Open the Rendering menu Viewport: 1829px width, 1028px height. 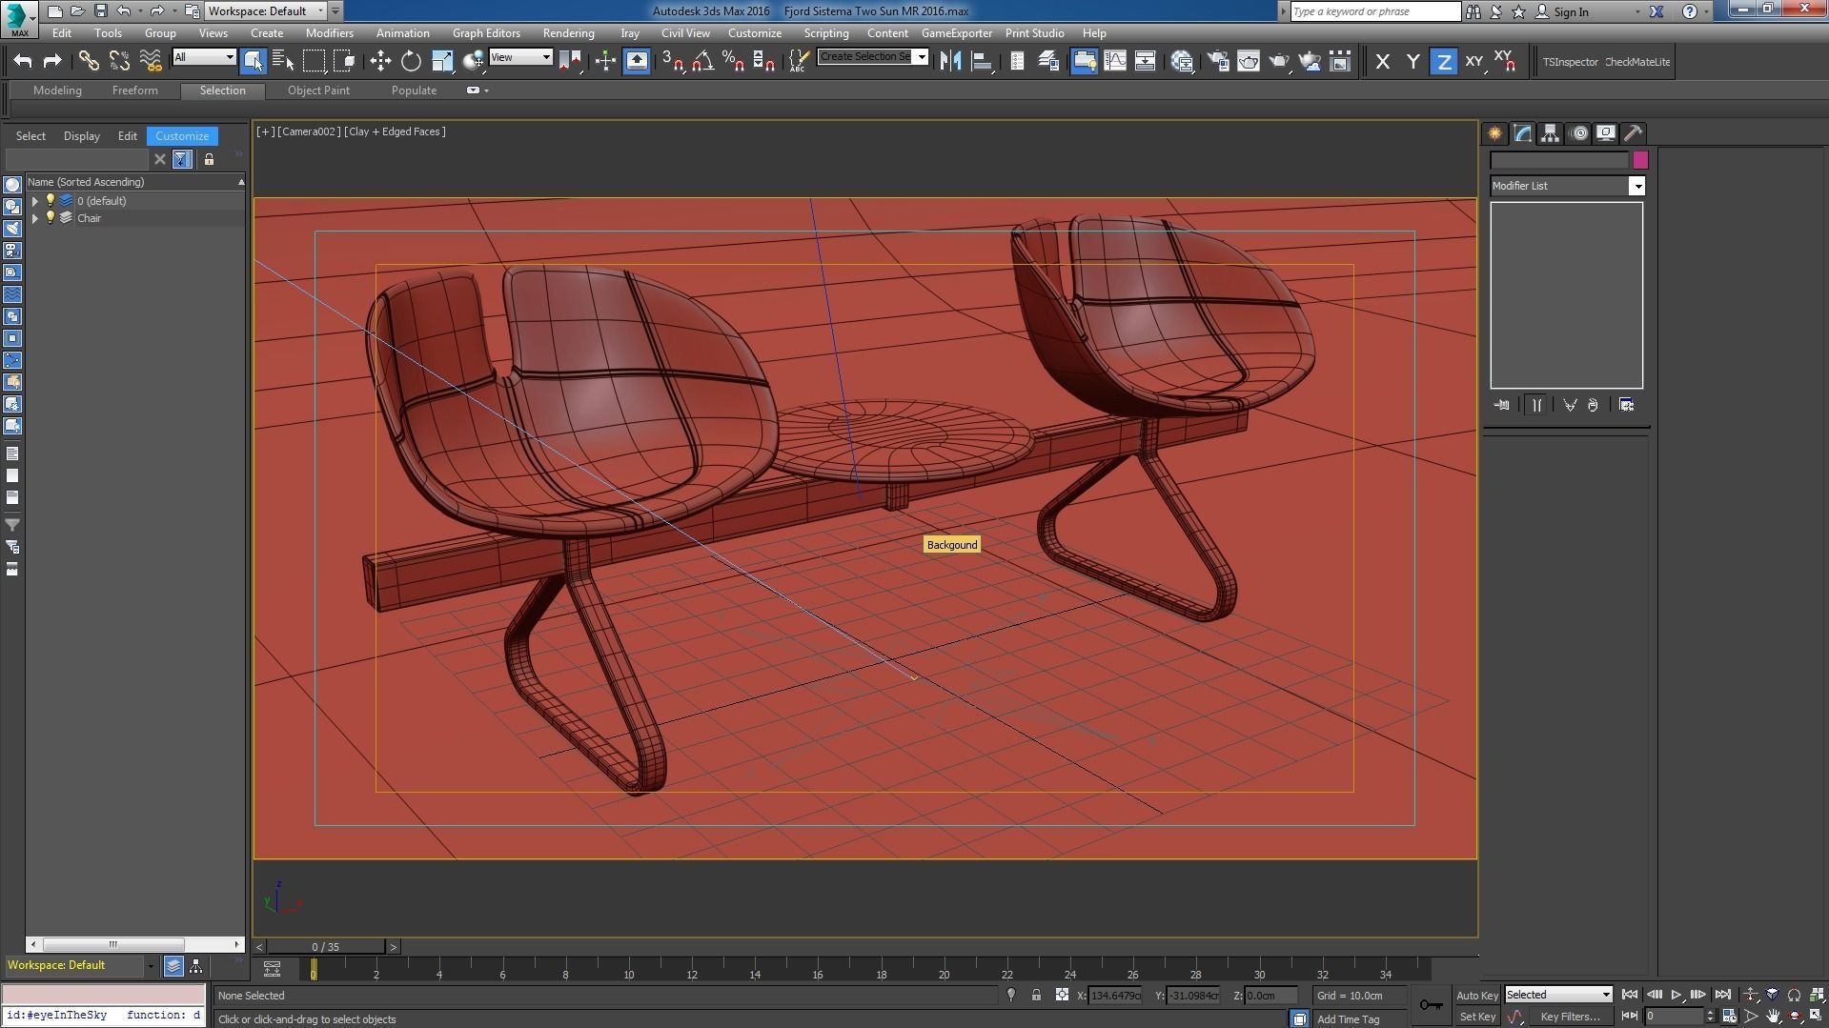click(x=569, y=33)
